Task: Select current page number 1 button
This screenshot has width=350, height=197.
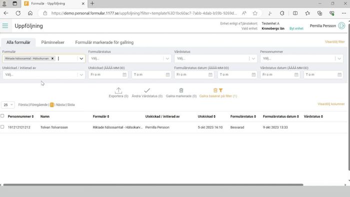Action: [x=52, y=104]
